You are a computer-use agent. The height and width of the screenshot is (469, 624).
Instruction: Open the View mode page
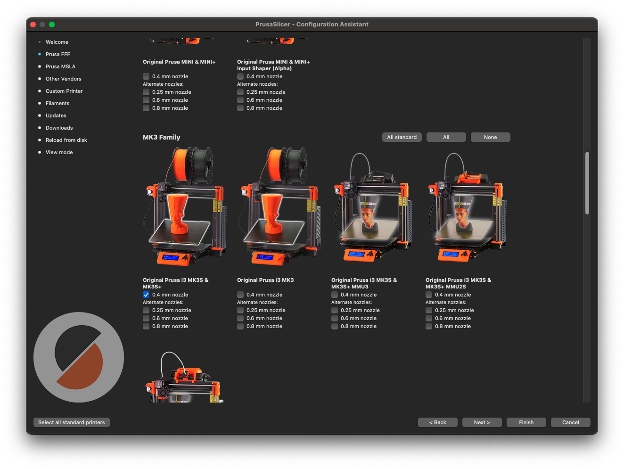point(59,152)
